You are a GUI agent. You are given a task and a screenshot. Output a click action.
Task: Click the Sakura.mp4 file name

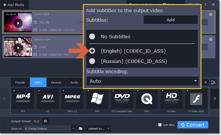(x=42, y=39)
